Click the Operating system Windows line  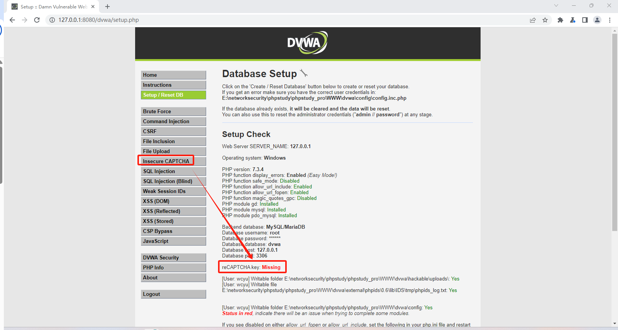coord(254,158)
